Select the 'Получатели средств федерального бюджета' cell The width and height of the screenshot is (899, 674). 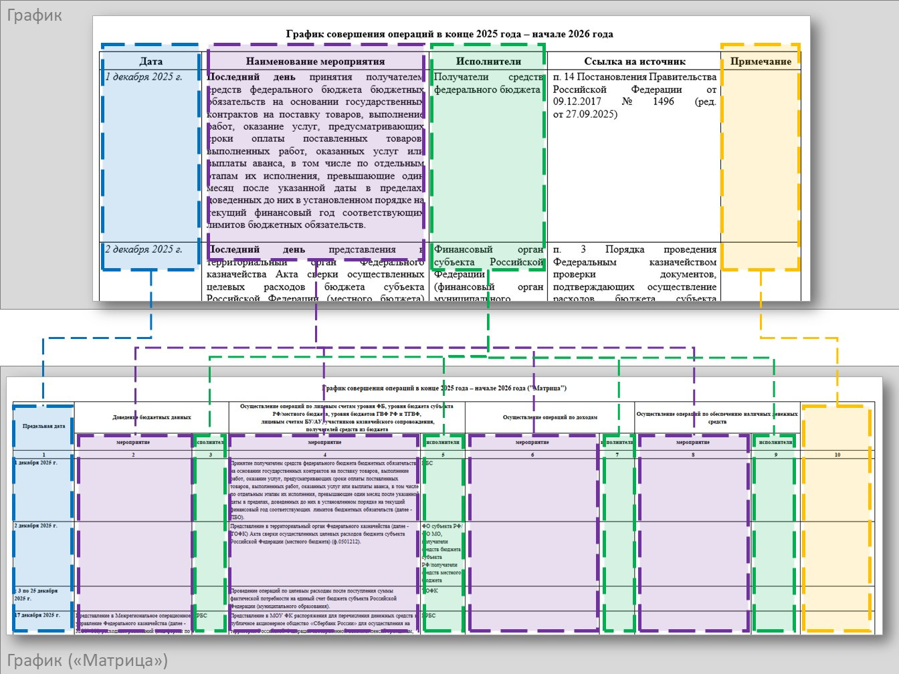488,84
